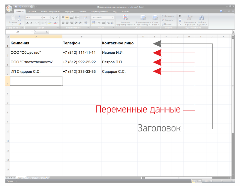Decrease the cell indent
240x186 pixels.
coord(76,23)
